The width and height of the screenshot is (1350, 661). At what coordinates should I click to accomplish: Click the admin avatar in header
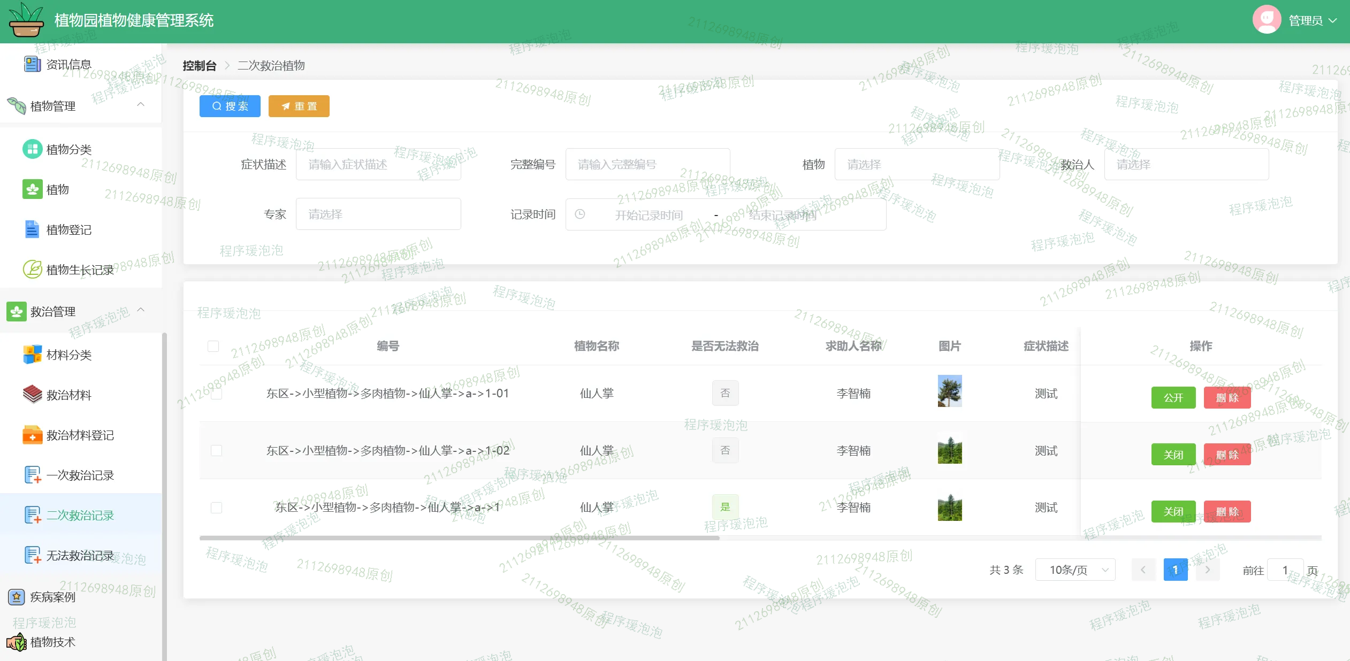[1266, 20]
